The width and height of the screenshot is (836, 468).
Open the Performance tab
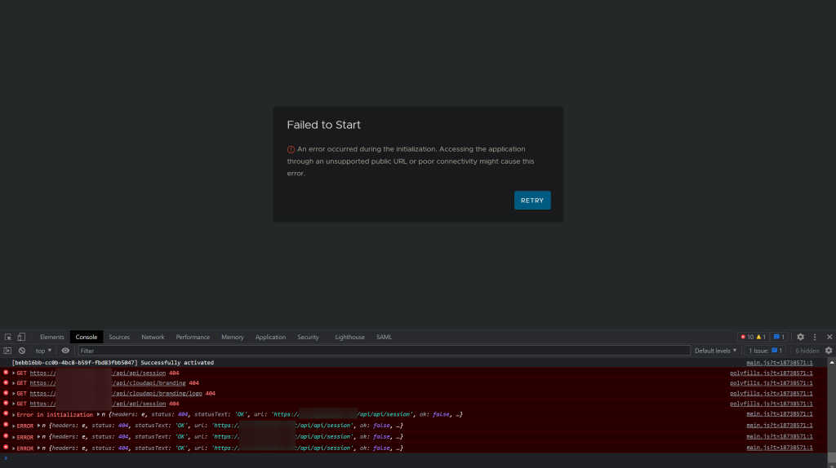pos(193,337)
